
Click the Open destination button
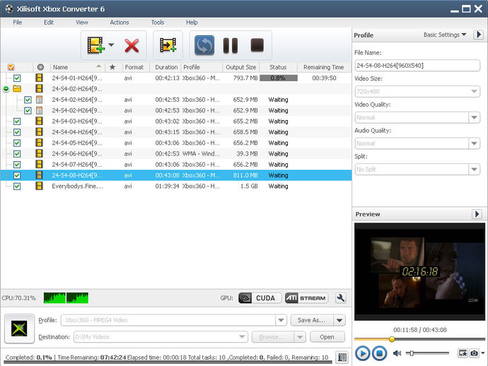[327, 337]
